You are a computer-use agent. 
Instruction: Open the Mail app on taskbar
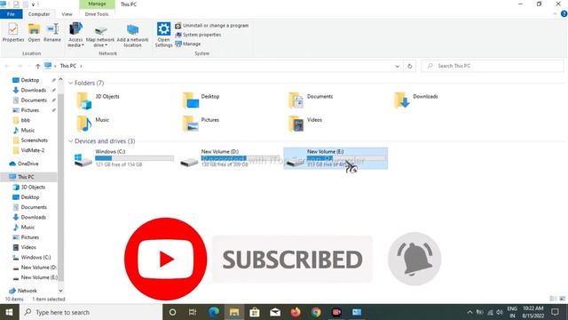275,312
